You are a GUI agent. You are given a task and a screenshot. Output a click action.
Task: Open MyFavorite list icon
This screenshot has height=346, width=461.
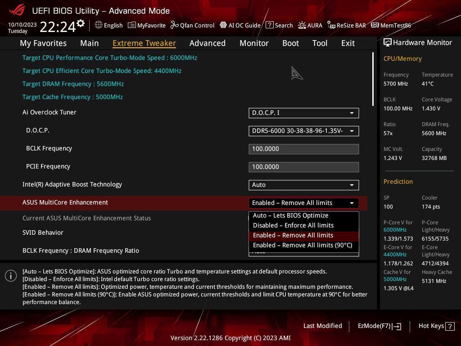pyautogui.click(x=132, y=25)
